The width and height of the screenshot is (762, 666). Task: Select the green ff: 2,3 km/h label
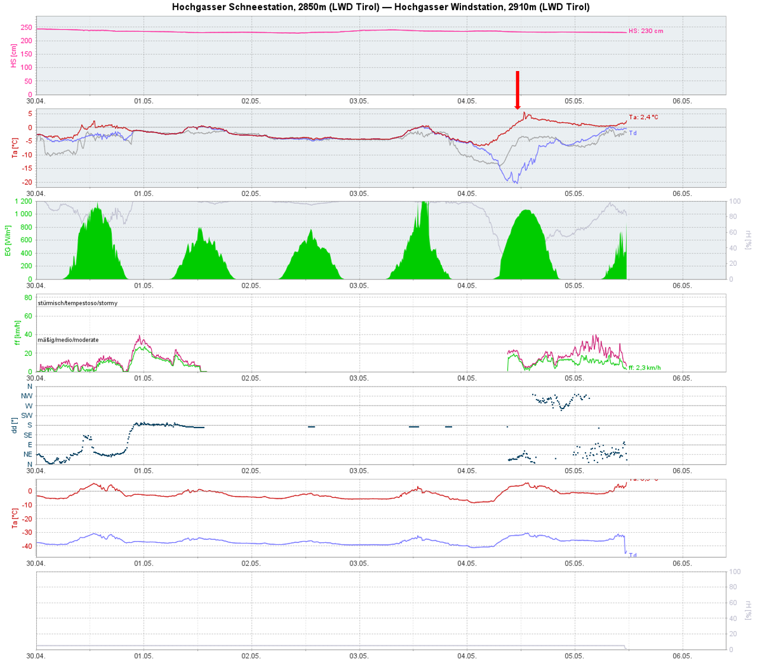(644, 368)
